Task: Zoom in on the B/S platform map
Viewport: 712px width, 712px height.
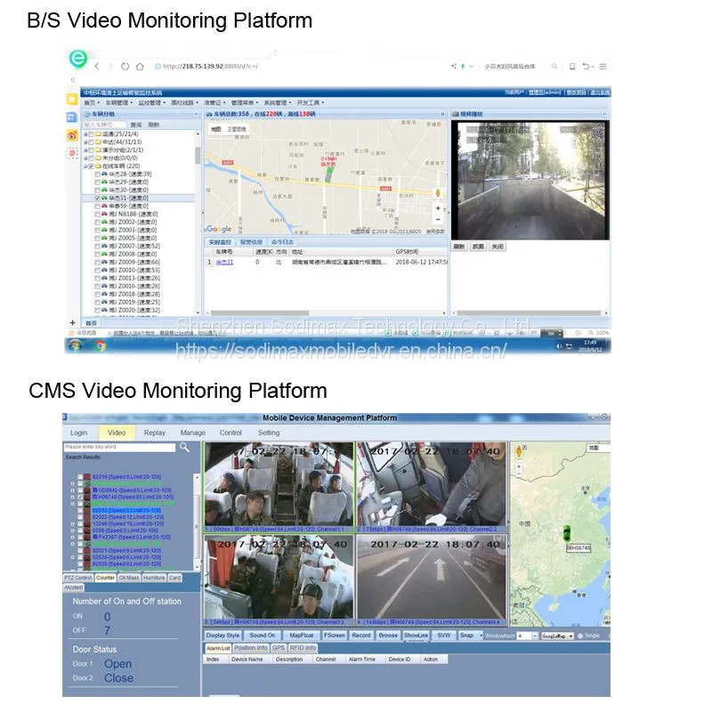Action: 438,208
